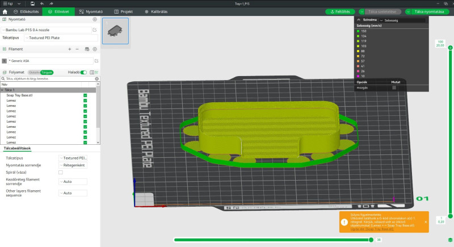454x247 pixels.
Task: Open filament section settings gear
Action: (95, 49)
